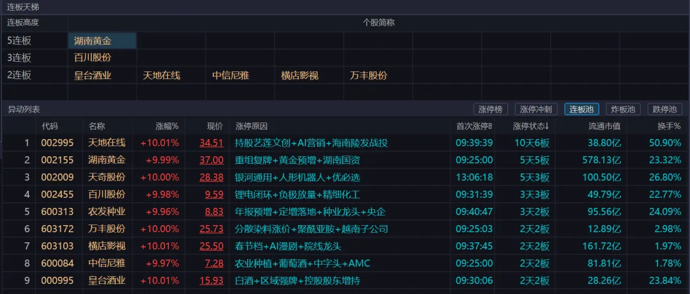Select 百川股份 in the 3连板 row
The width and height of the screenshot is (690, 294).
[93, 58]
